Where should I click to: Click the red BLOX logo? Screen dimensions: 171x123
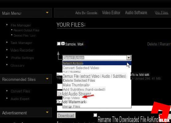161,112
